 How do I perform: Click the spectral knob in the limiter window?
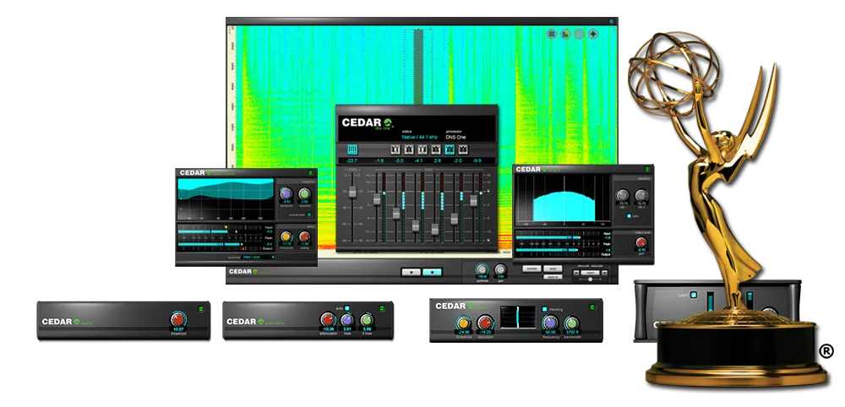pos(304,194)
